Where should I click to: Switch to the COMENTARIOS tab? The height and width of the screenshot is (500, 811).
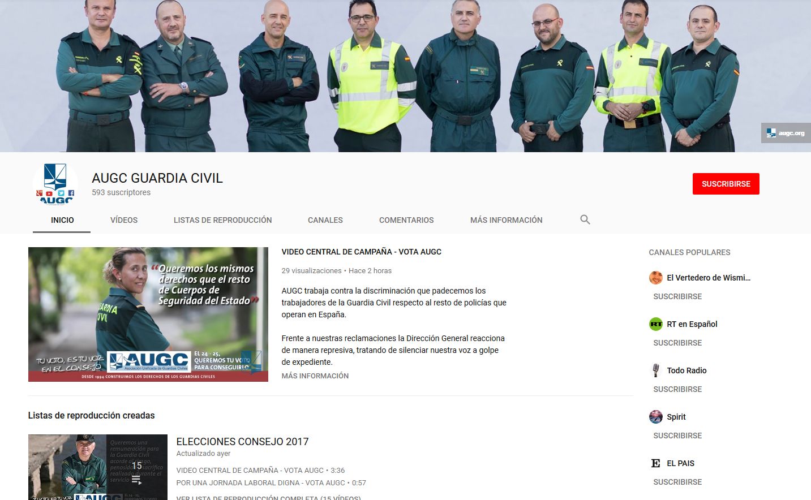click(x=406, y=220)
